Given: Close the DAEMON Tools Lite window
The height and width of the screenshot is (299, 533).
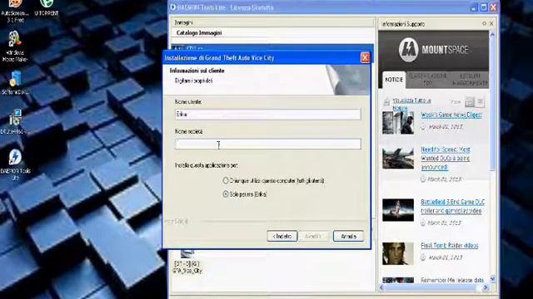Looking at the screenshot, I should coord(494,7).
